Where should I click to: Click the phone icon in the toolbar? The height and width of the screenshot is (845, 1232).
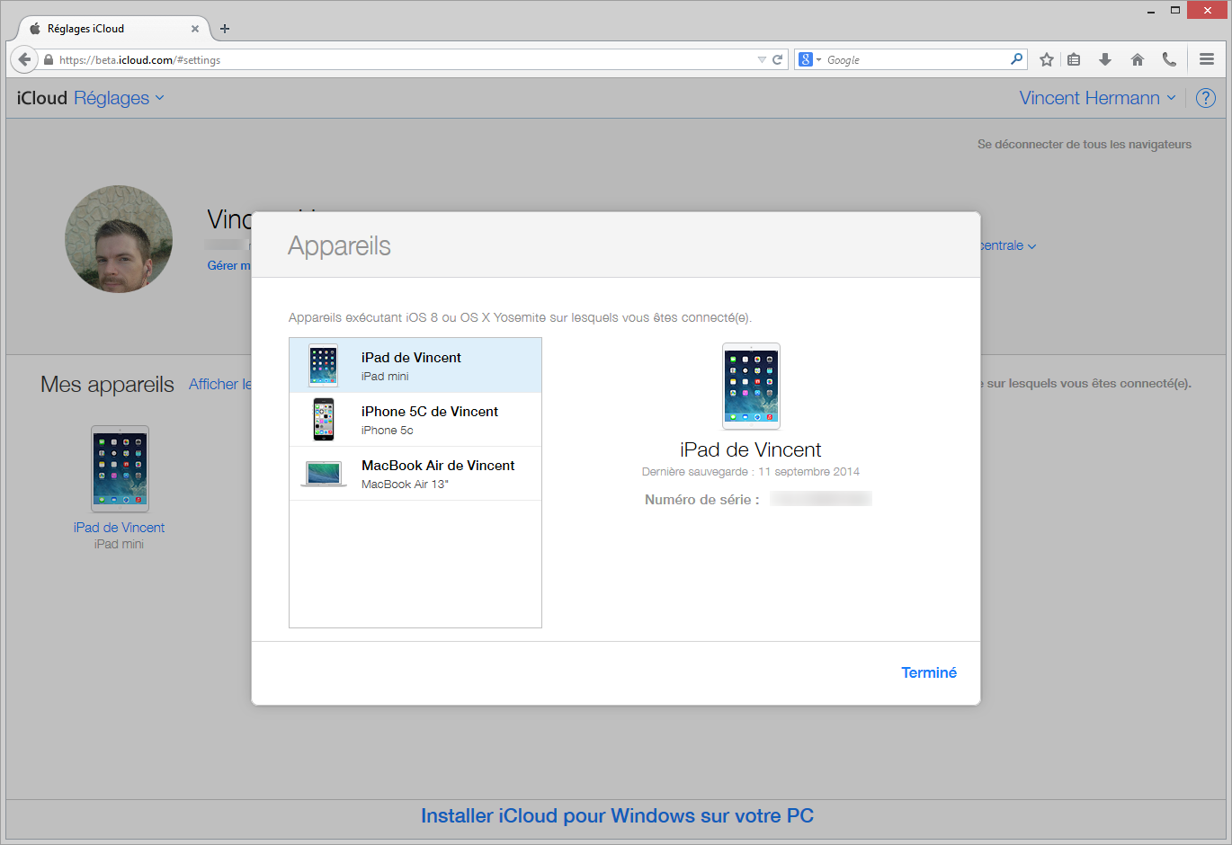(x=1168, y=59)
